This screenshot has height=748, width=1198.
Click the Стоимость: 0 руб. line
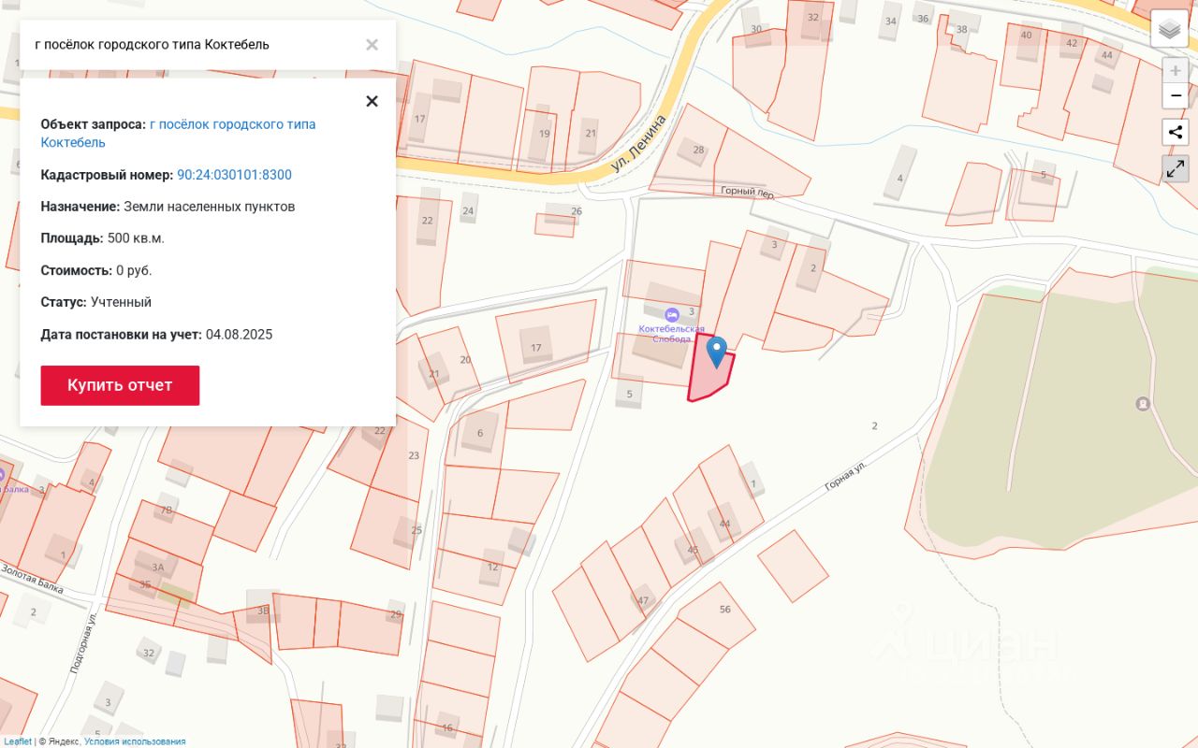click(x=95, y=270)
